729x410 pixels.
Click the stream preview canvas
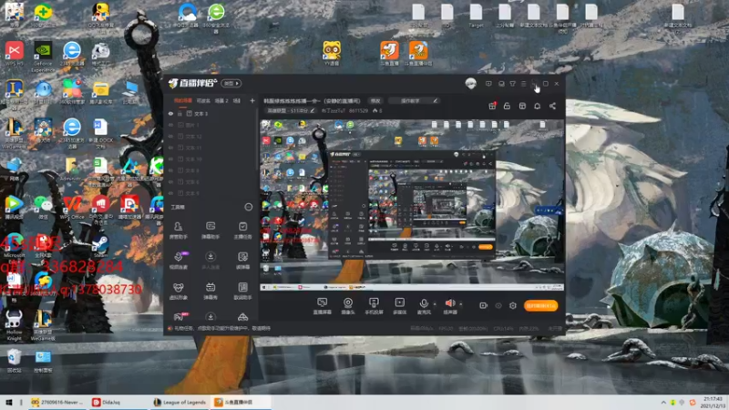412,205
